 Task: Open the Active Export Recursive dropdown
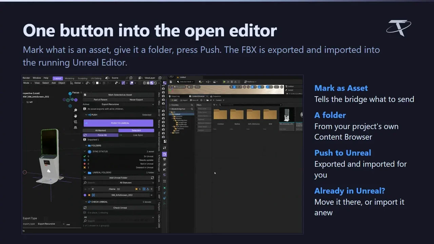(x=128, y=104)
